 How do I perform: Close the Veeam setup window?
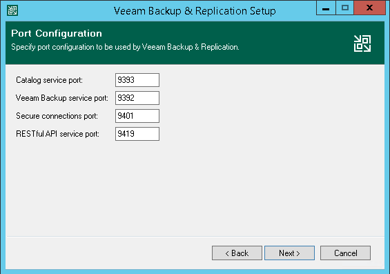pos(369,8)
